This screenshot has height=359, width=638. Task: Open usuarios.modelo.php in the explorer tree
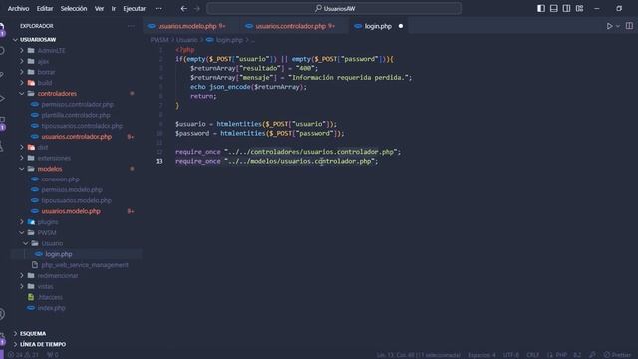pos(71,211)
